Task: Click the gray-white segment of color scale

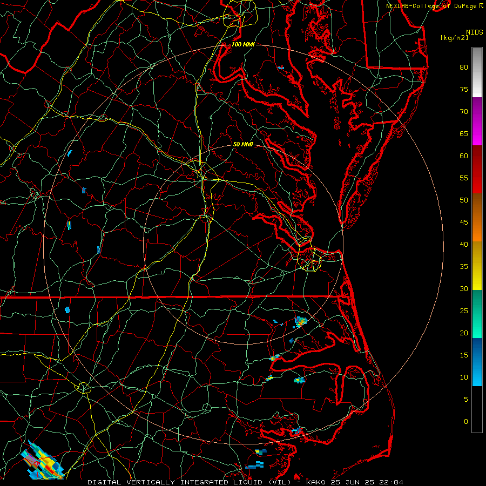Action: pos(477,72)
